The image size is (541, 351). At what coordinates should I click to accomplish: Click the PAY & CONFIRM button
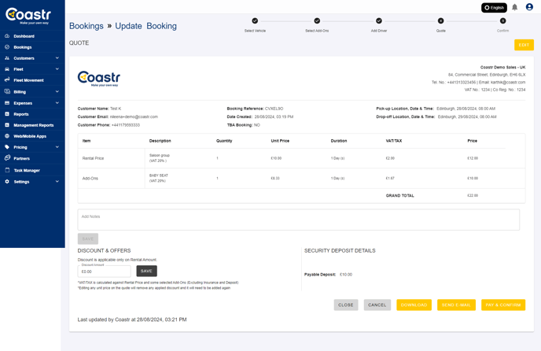[503, 305]
